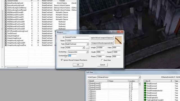Select the icon beside UniqueWeapAcid
Image resolution: width=180 pixels, height=101 pixels.
(6, 36)
